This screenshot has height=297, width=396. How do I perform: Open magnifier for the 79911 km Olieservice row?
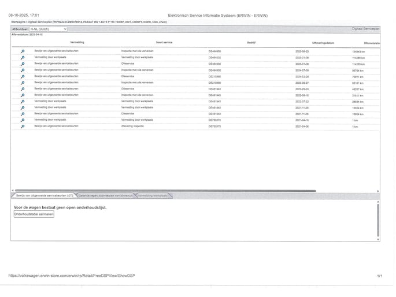point(23,76)
